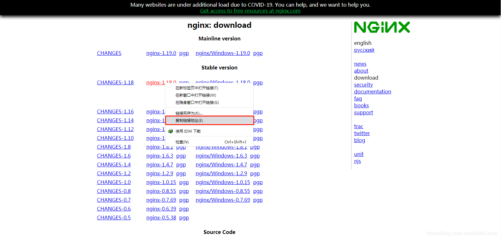Viewport: 501px width, 239px height.
Task: Open the about page
Action: pyautogui.click(x=361, y=71)
